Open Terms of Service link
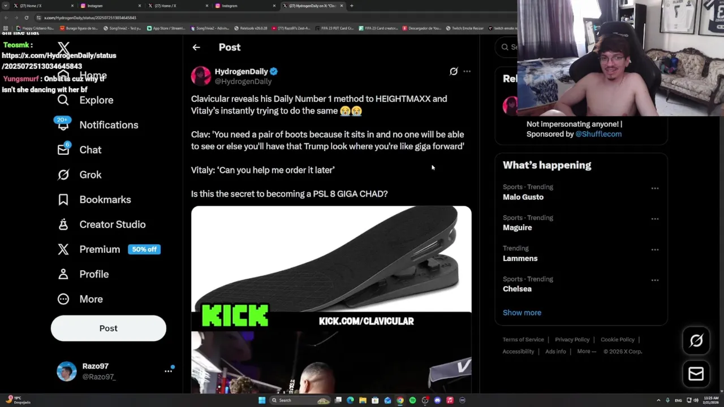The height and width of the screenshot is (407, 724). 523,340
